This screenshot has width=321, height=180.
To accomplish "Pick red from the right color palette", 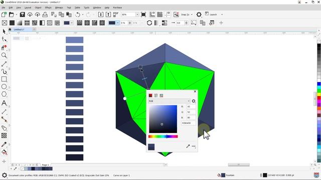I will tap(319, 98).
